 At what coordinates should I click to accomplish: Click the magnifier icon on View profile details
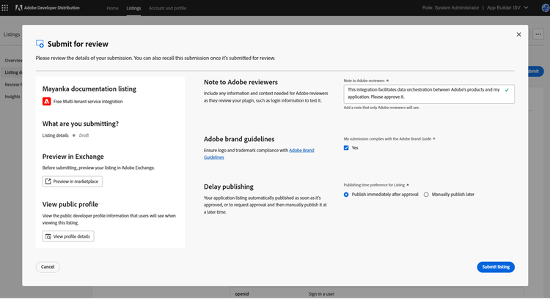[48, 236]
